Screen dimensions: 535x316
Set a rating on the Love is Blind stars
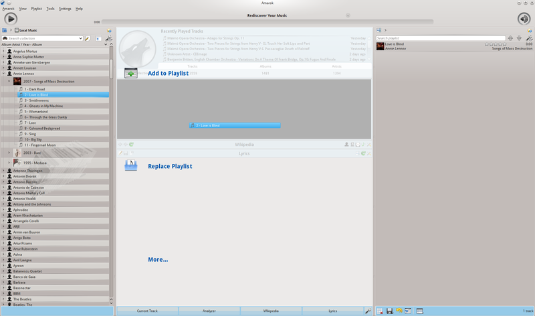[x=496, y=44]
